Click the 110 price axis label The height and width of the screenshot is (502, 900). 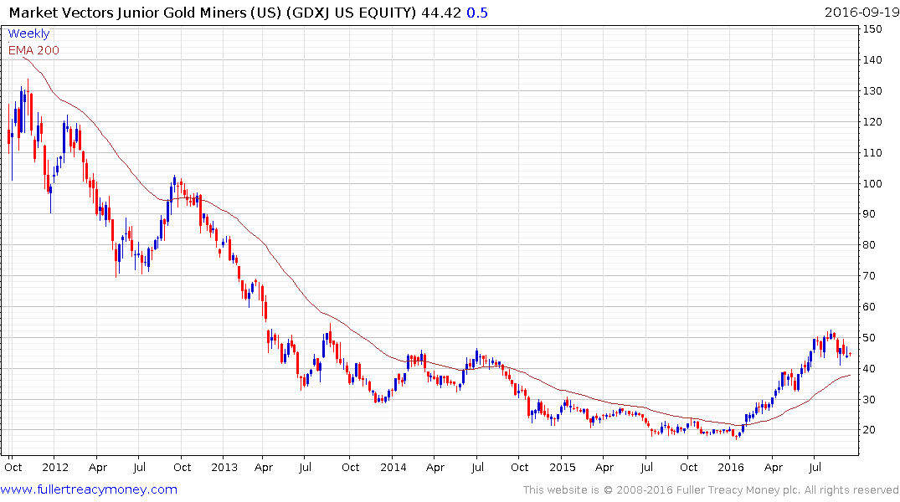872,152
